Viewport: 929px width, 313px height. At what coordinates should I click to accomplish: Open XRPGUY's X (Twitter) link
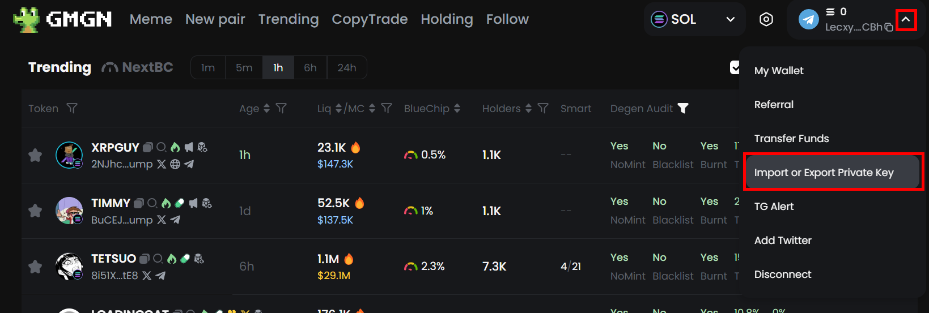click(162, 164)
